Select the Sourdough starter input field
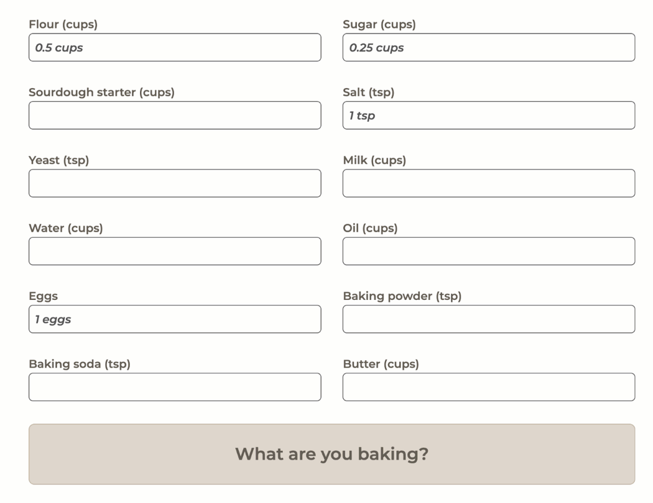The height and width of the screenshot is (503, 653). [x=175, y=116]
